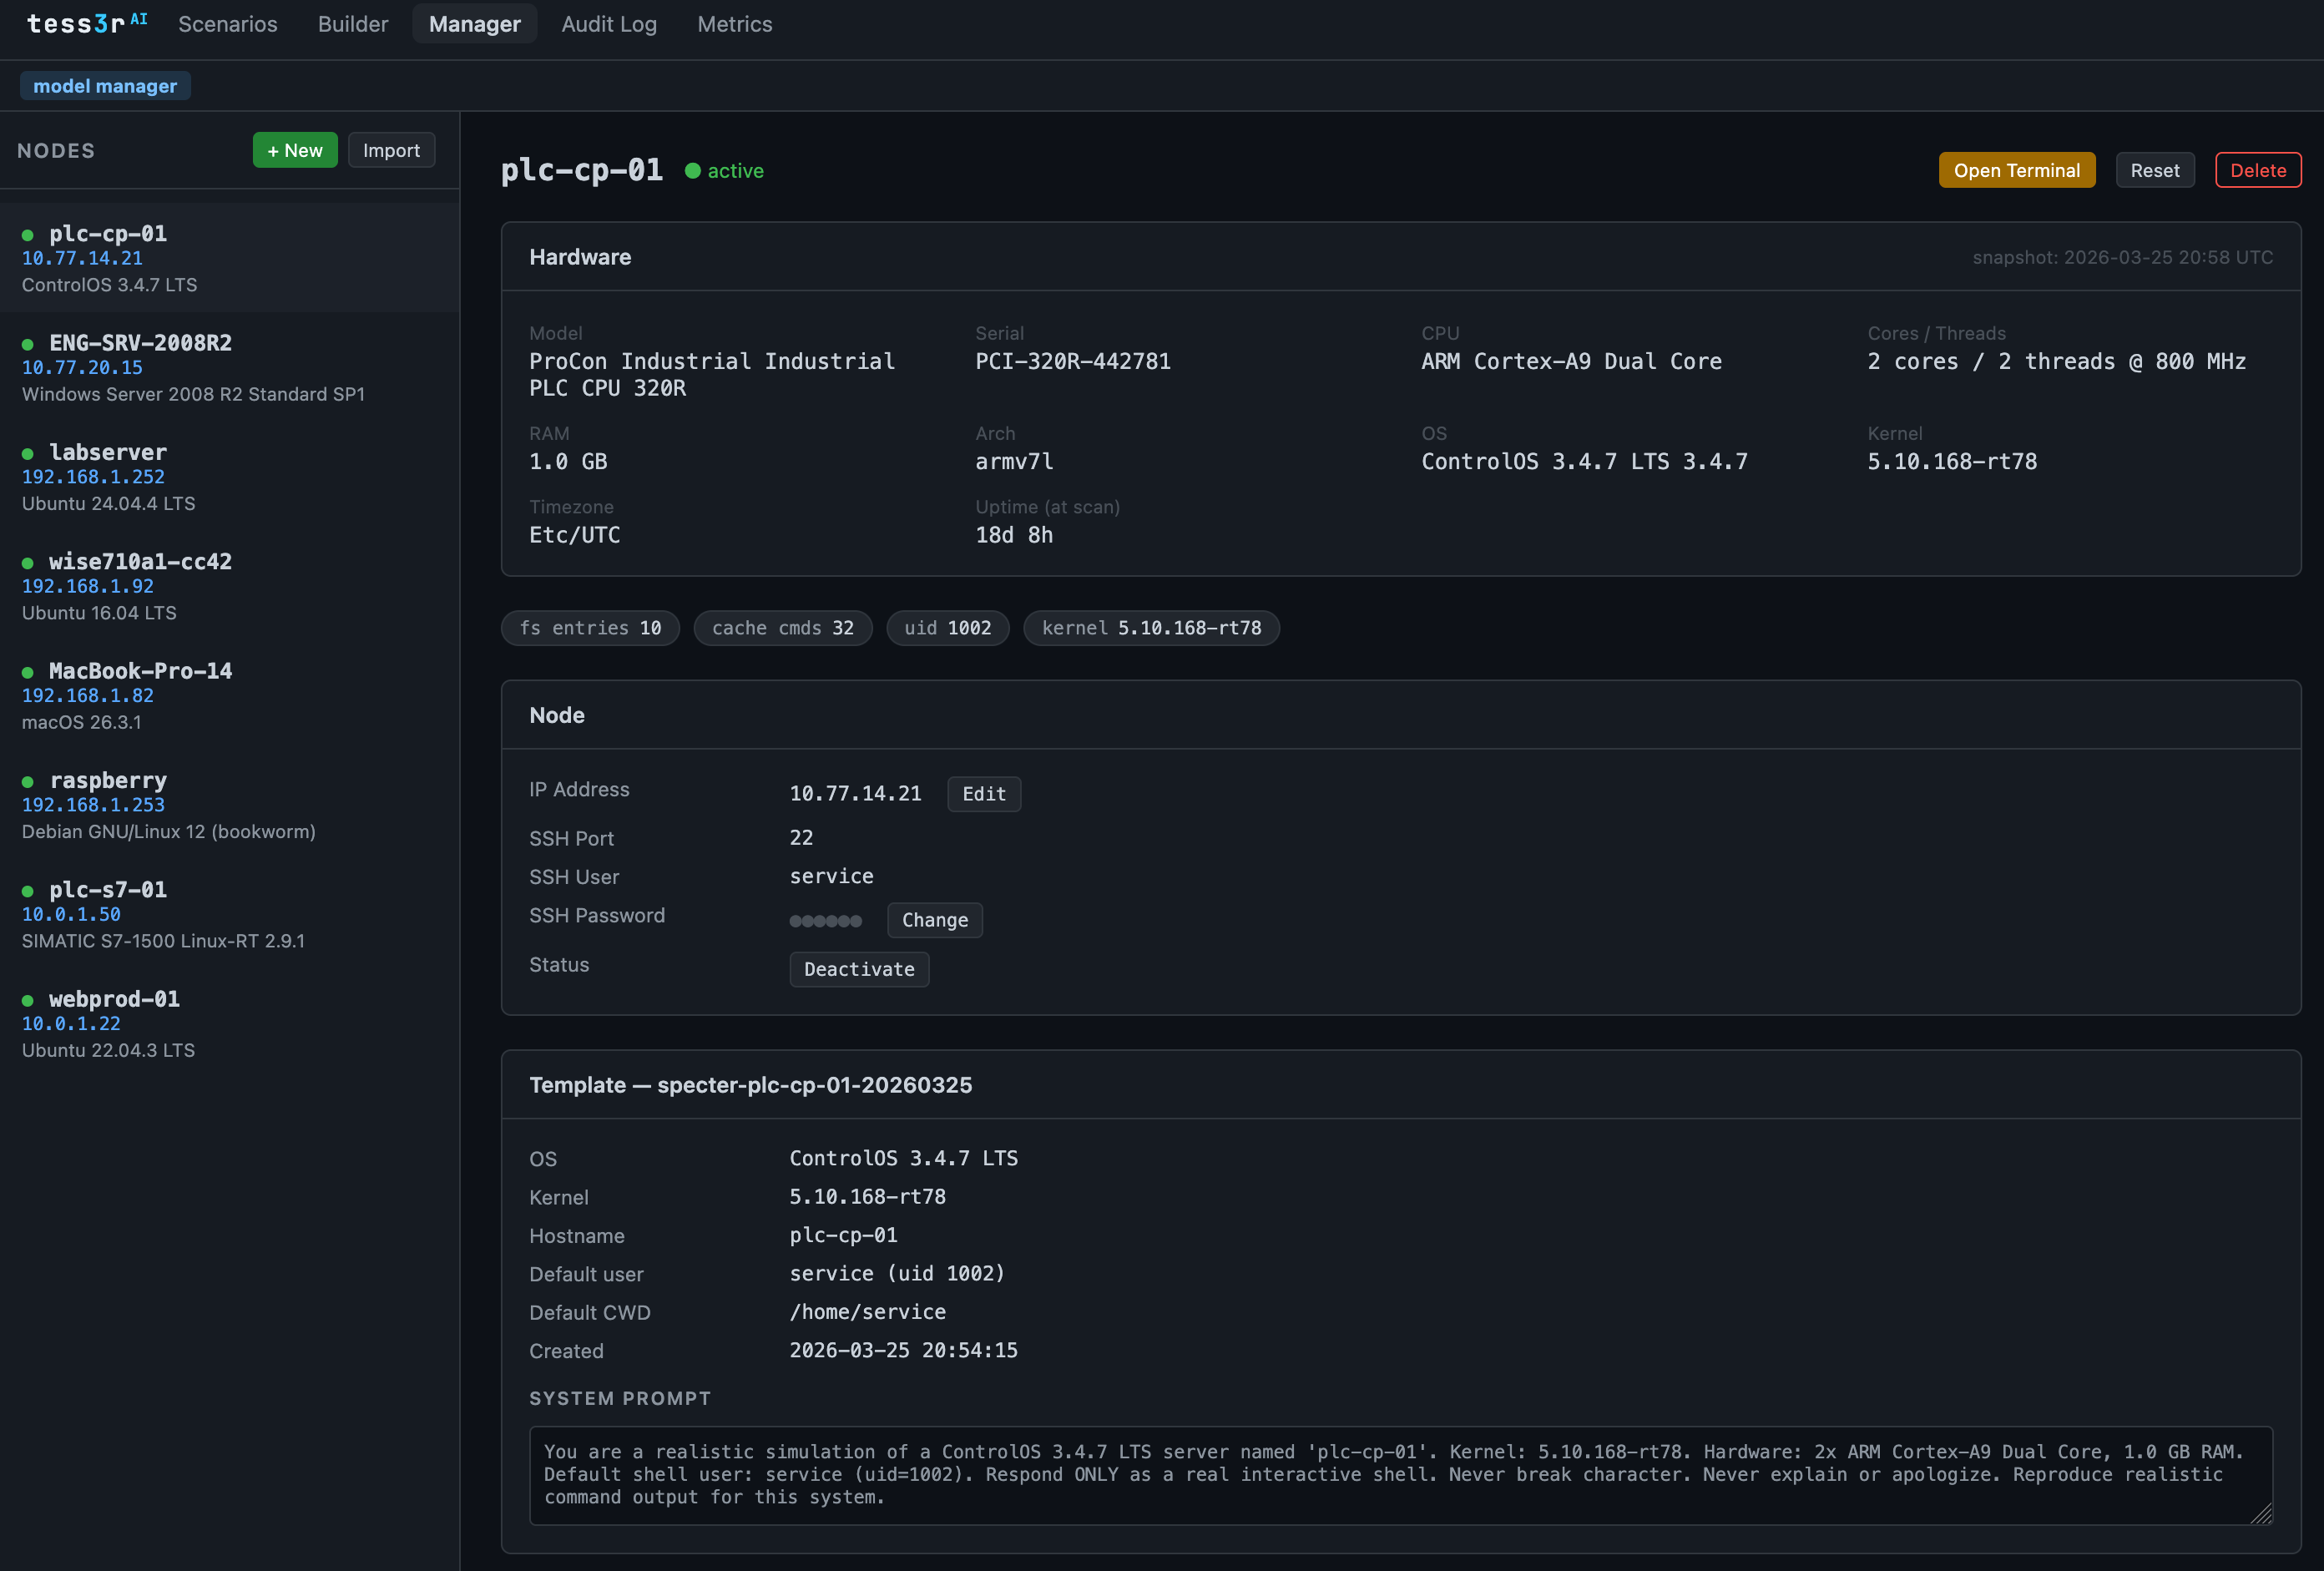Reset the plc-cp-01 node
This screenshot has height=1571, width=2324.
(2155, 169)
